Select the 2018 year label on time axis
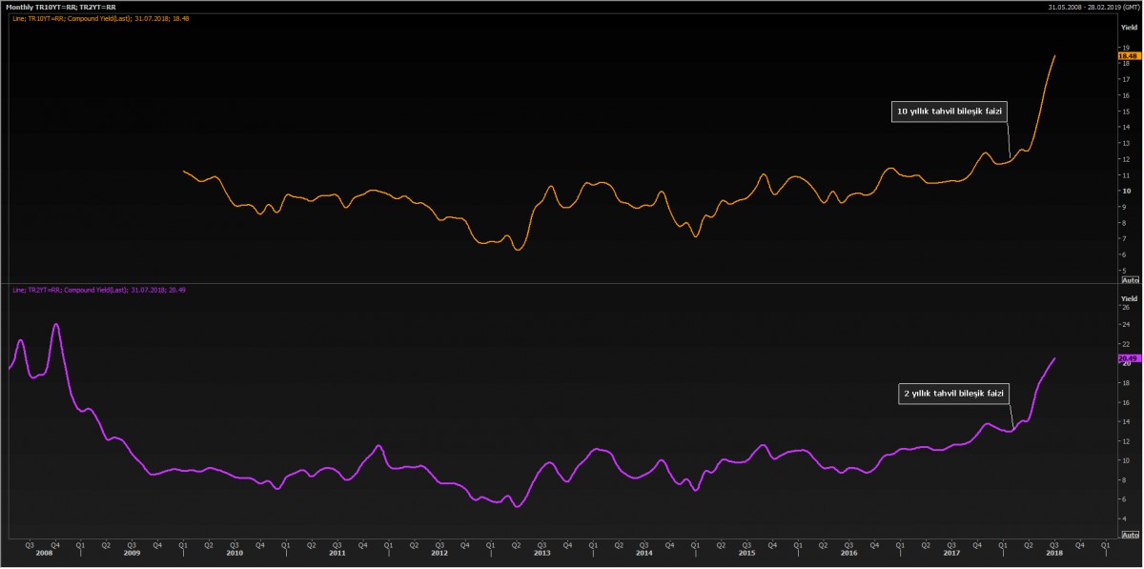 pos(1053,553)
